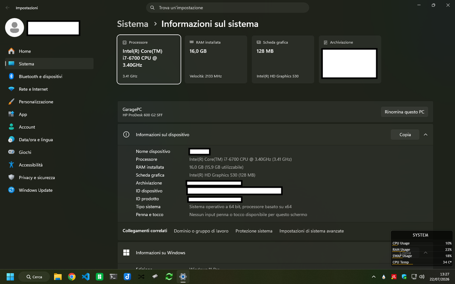Open Windows Update in the sidebar
Viewport: 455px width, 284px height.
pyautogui.click(x=49, y=190)
